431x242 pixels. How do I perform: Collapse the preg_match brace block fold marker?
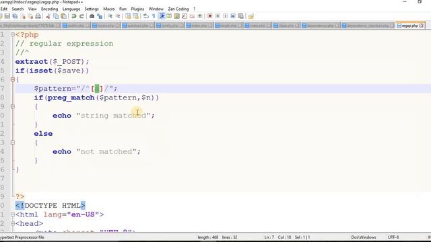(x=13, y=106)
